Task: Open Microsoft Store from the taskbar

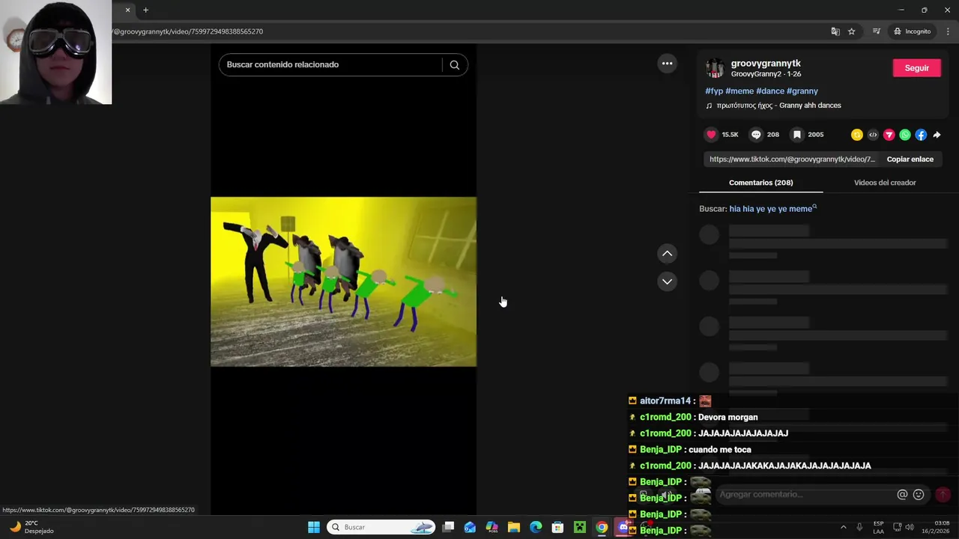Action: (557, 527)
